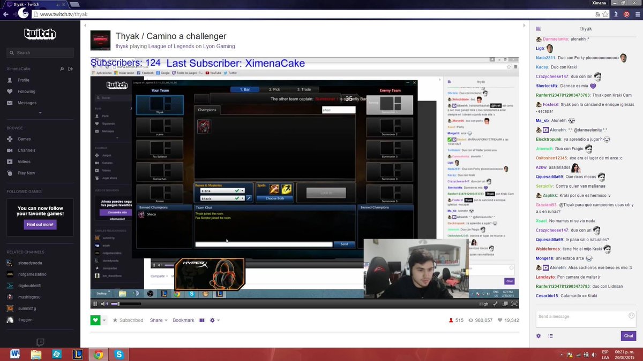Open League of Legends taskbar icon
Screen dimensions: 643x361
coord(78,354)
